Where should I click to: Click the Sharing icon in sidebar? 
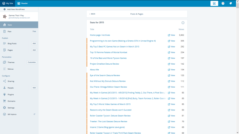click(x=4, y=81)
